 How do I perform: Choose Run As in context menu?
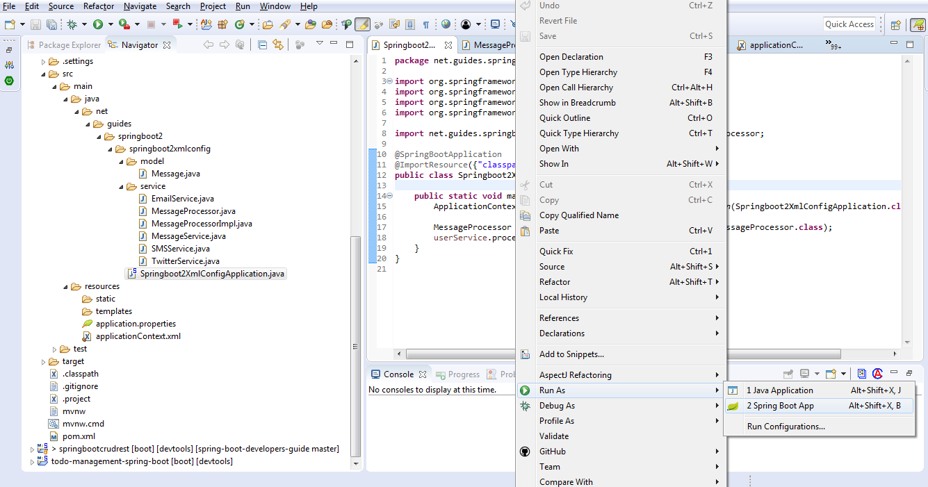click(x=621, y=390)
